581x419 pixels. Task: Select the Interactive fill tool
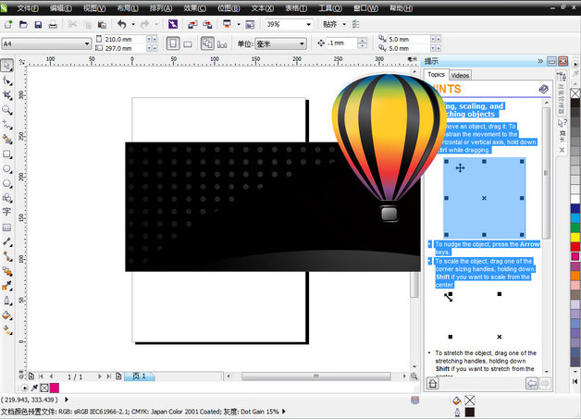(6, 329)
